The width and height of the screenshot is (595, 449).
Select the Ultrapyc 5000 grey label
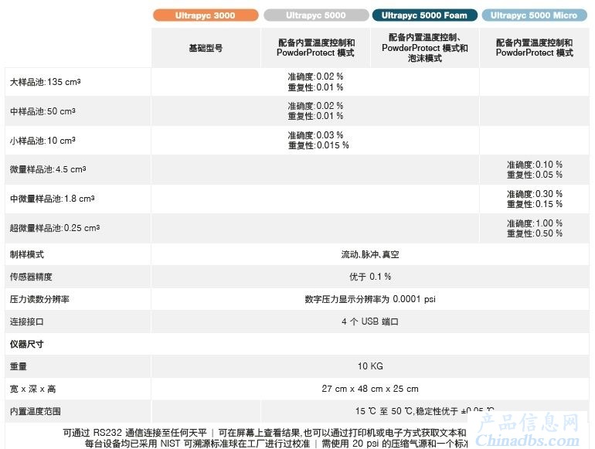[316, 15]
